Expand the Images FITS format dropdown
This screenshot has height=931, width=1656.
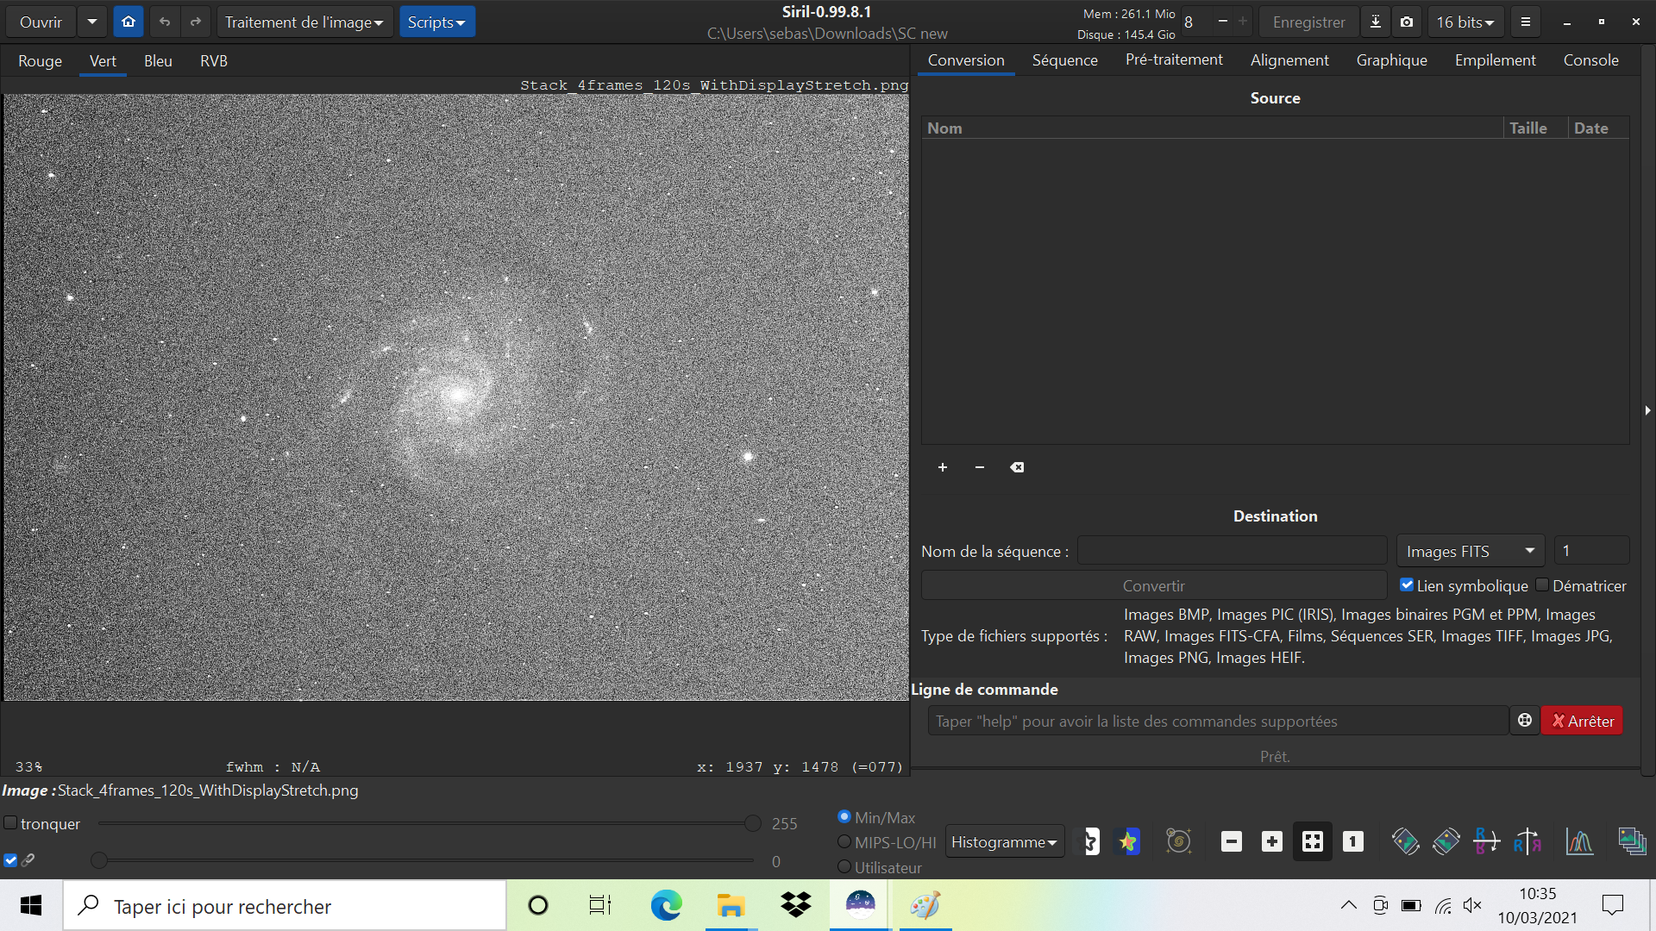click(1470, 551)
